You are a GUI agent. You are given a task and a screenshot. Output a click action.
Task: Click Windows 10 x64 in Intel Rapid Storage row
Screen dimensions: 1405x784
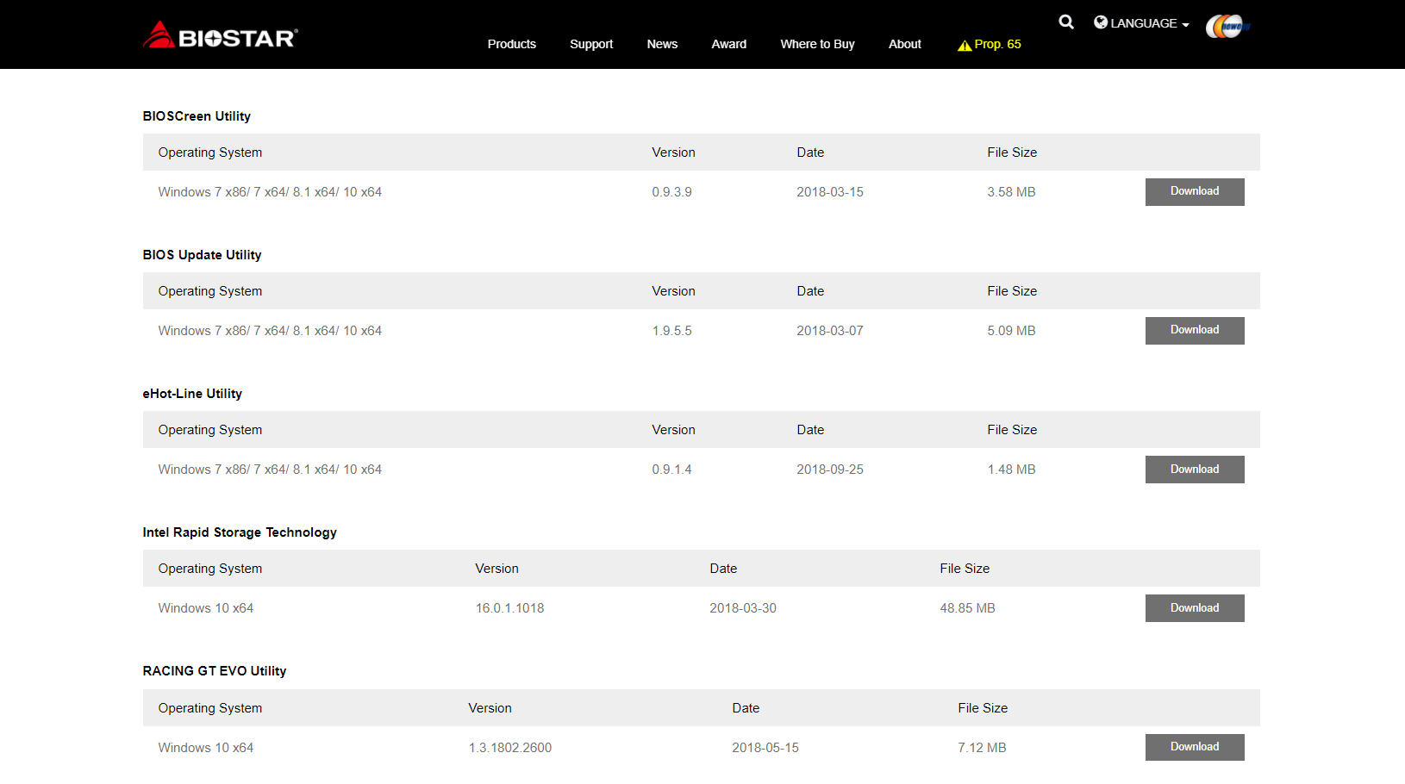click(206, 608)
